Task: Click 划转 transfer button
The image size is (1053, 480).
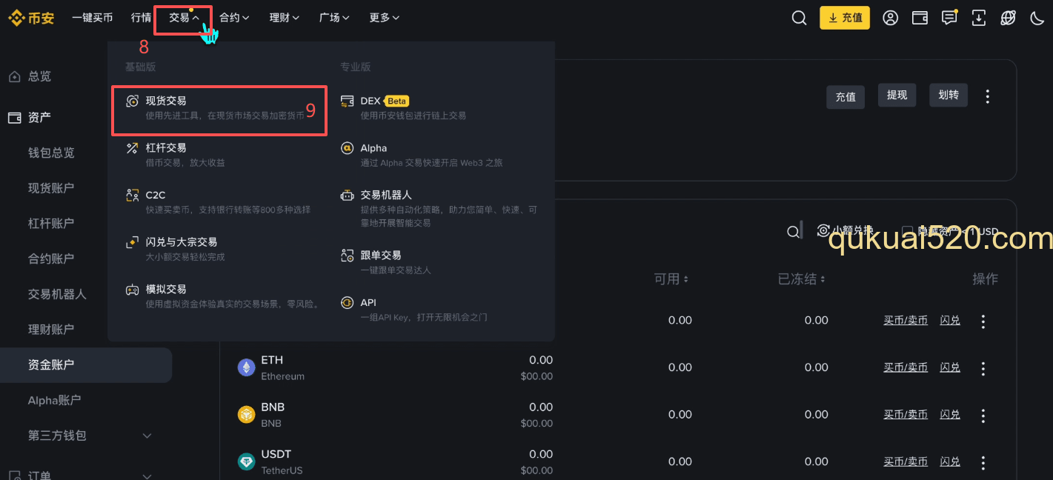Action: [x=949, y=95]
